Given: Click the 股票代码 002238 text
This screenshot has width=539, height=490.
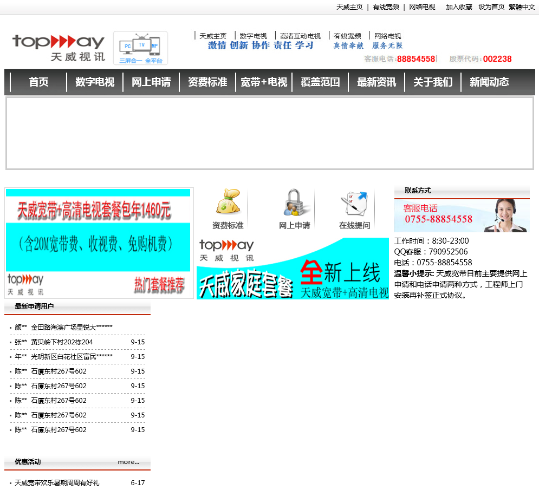Looking at the screenshot, I should pos(480,59).
